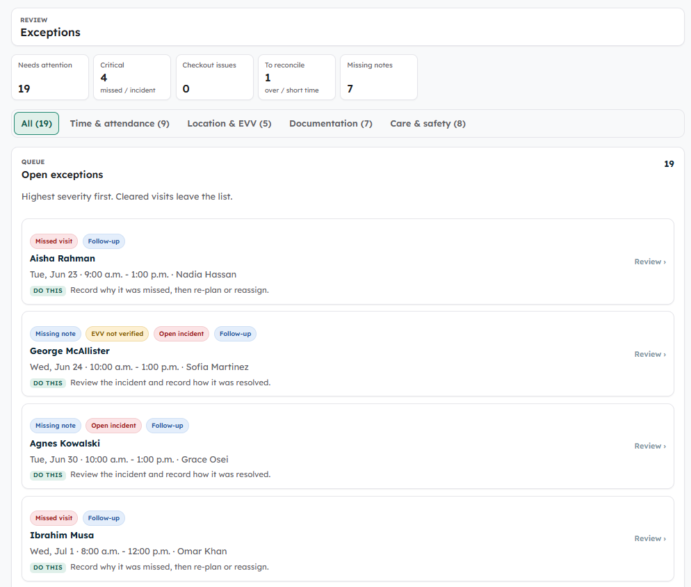Viewport: 691px width, 587px height.
Task: Select the name George McAllister
Action: [x=70, y=351]
